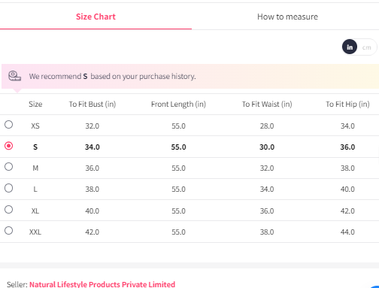This screenshot has height=288, width=379.
Task: Click the 'Size' column header
Action: pos(35,104)
